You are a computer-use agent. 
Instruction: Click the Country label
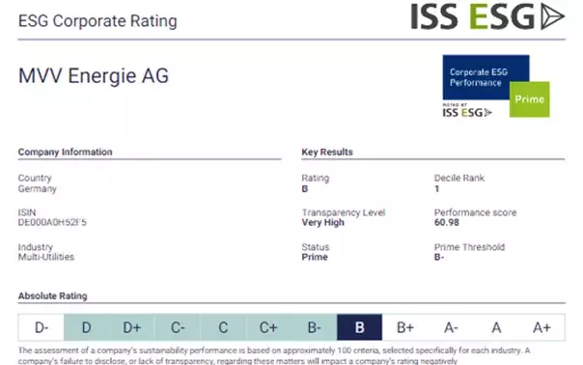pyautogui.click(x=35, y=178)
